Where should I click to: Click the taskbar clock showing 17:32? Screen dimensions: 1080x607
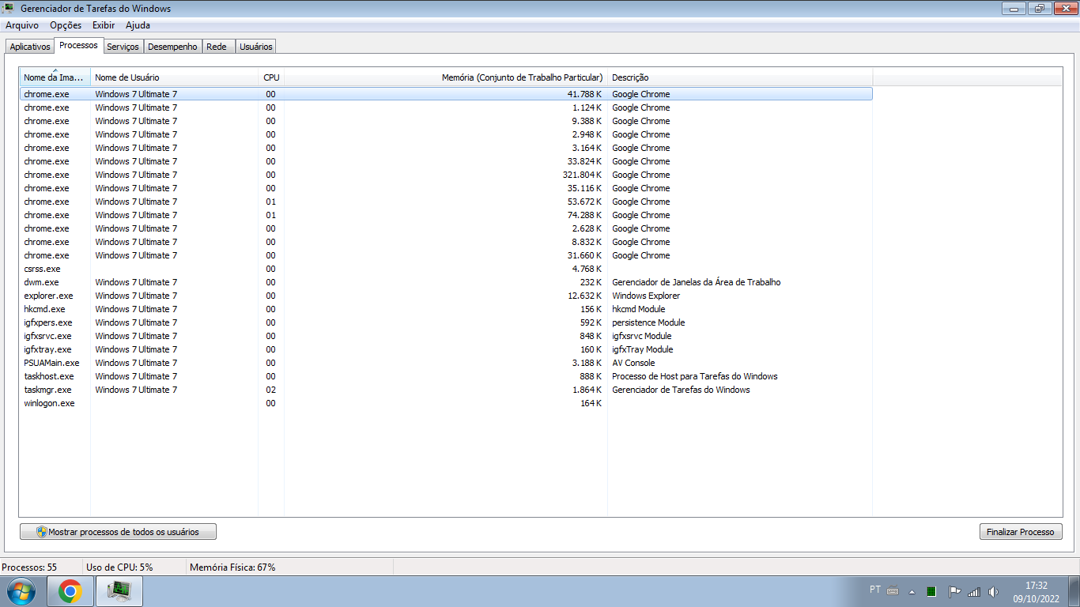coord(1036,592)
